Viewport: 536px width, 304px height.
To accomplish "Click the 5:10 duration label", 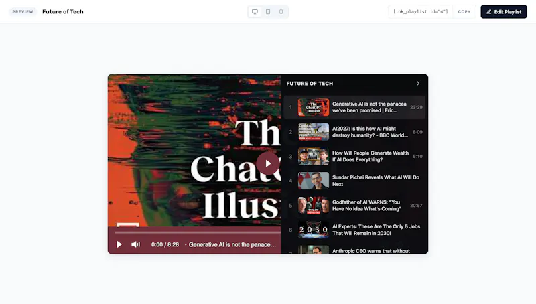I will [x=417, y=157].
